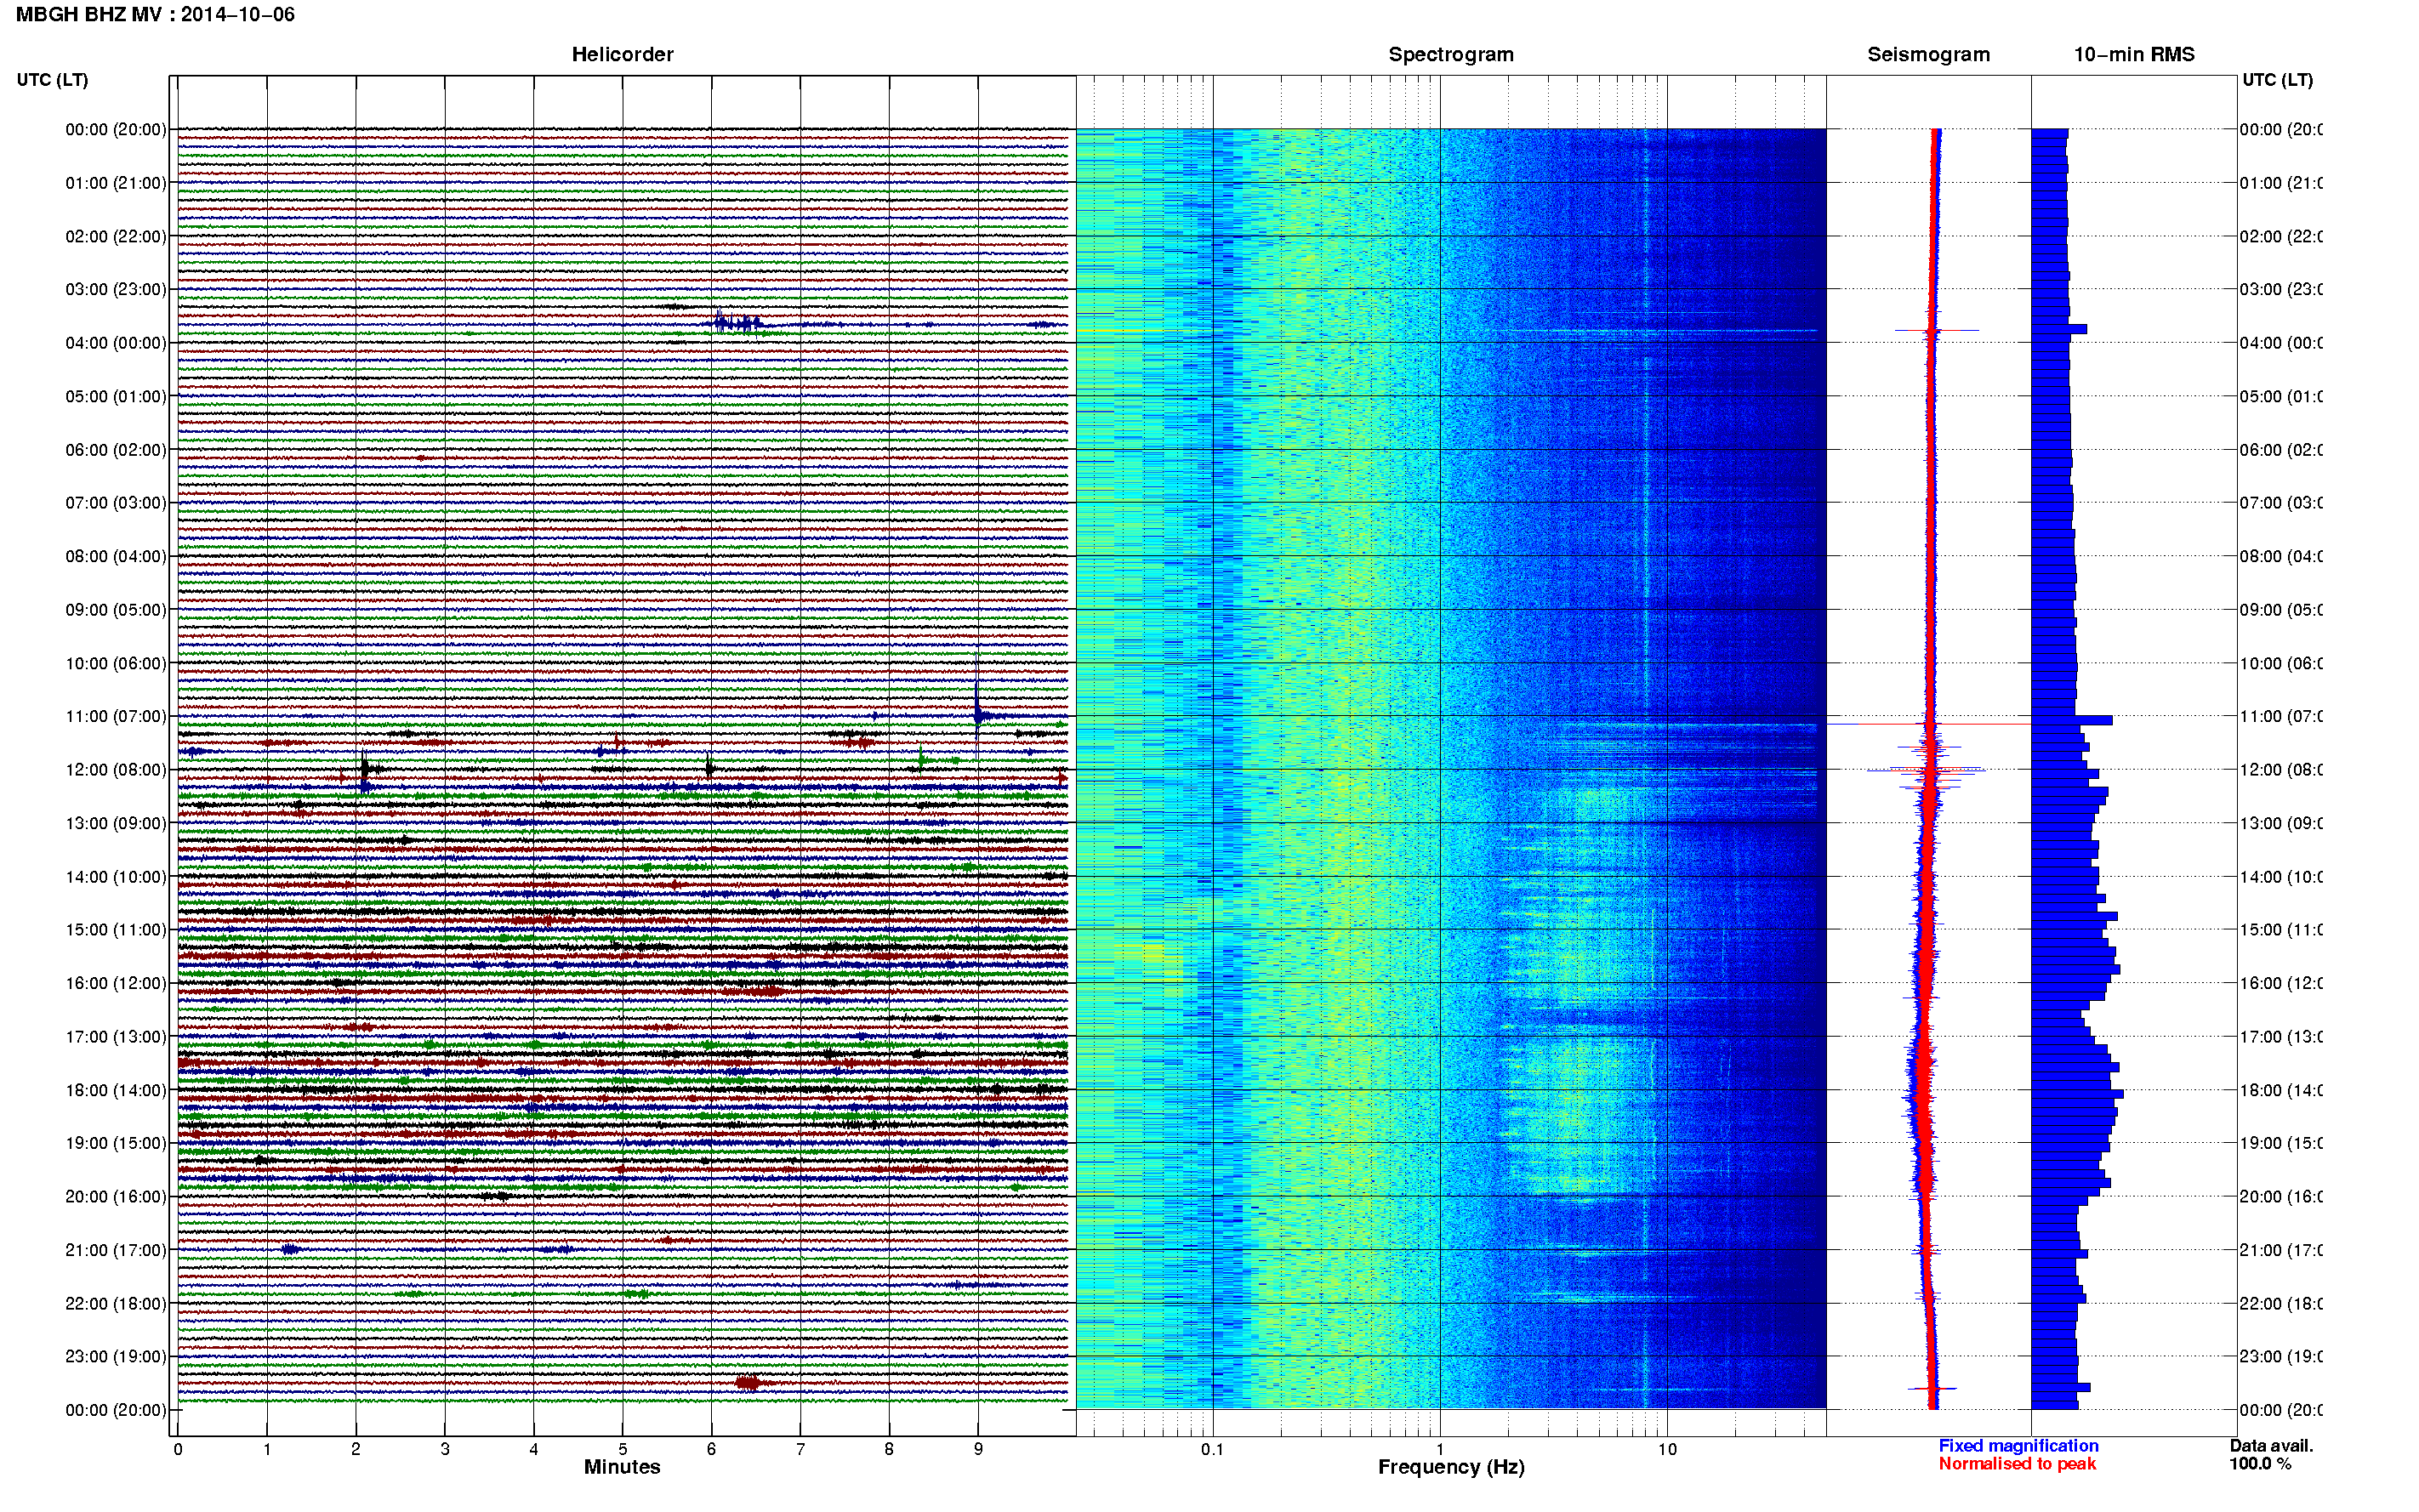Click the left '17:00 (13:00)' time label

point(116,1037)
